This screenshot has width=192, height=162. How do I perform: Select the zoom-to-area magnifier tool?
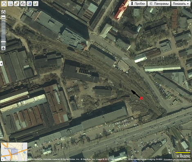point(10,4)
